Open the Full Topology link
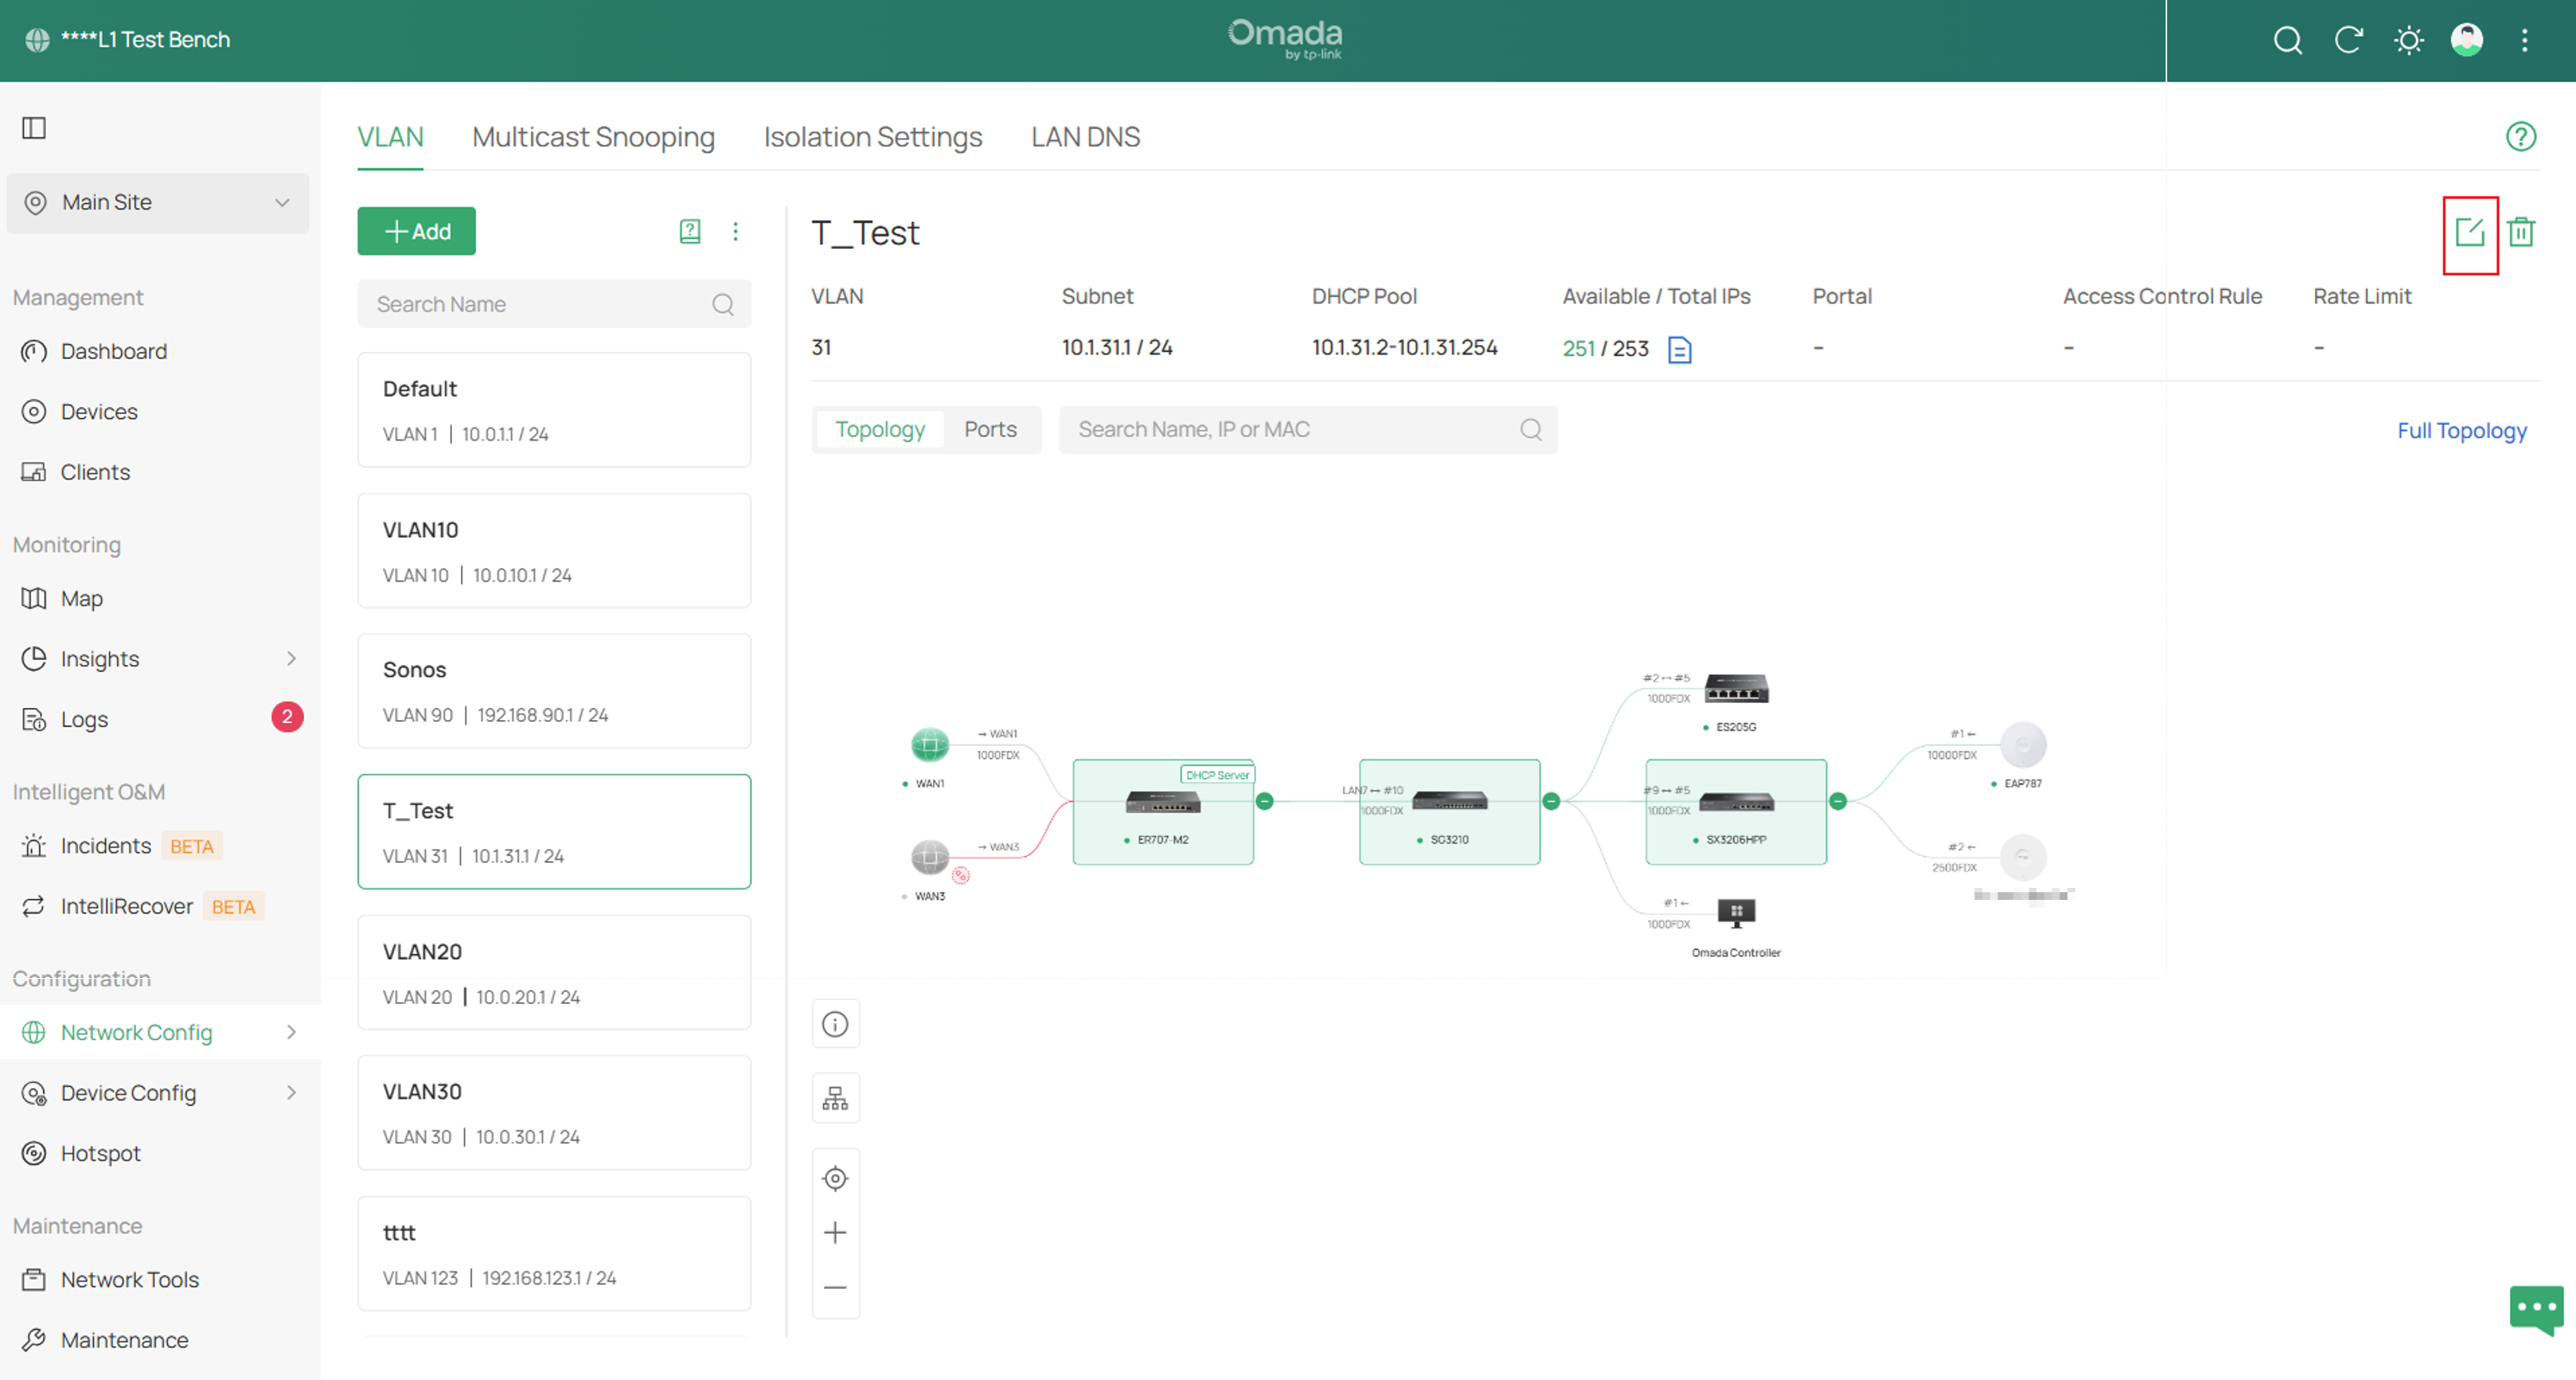2576x1380 pixels. [x=2461, y=431]
